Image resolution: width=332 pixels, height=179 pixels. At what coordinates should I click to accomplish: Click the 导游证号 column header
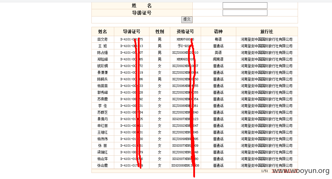tap(132, 31)
